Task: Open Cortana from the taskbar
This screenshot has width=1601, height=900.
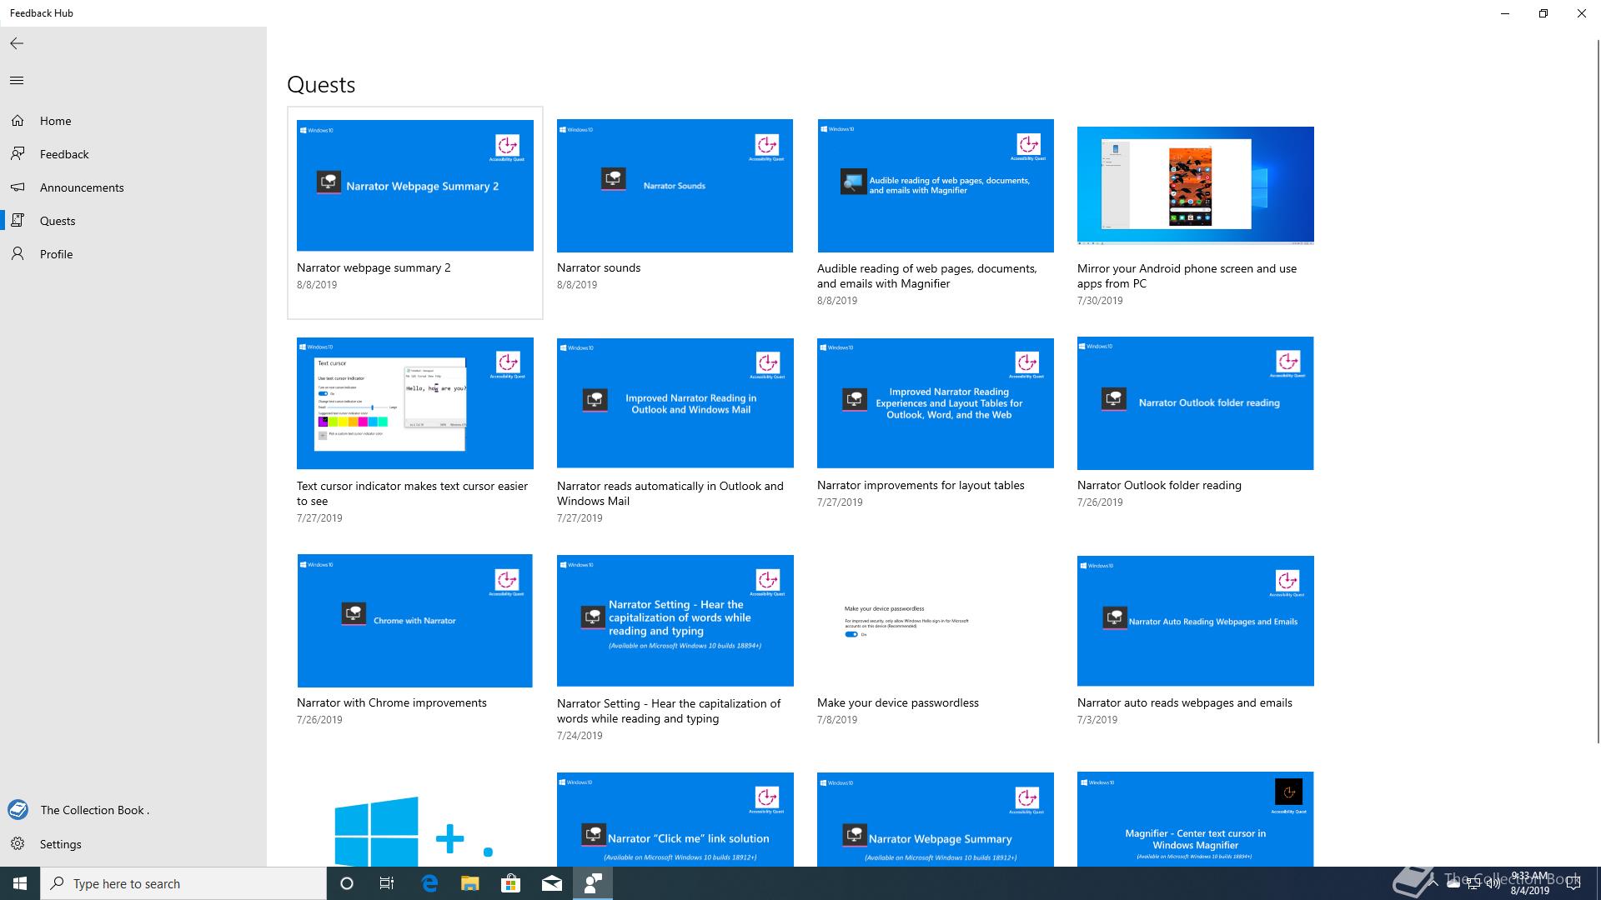Action: 347,883
